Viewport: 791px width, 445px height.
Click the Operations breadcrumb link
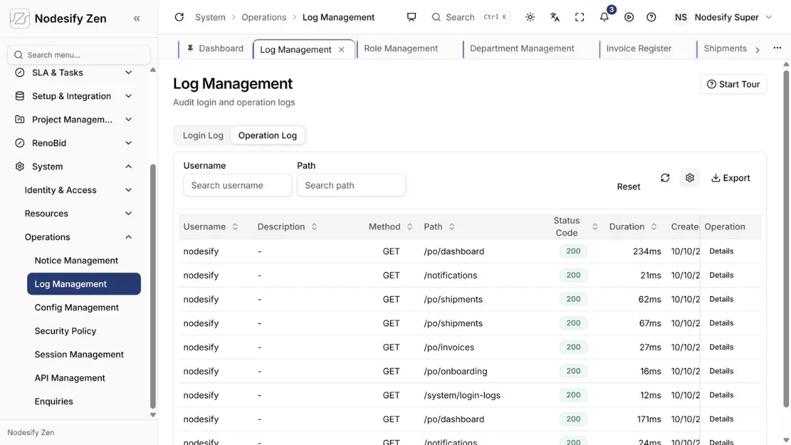pyautogui.click(x=264, y=17)
